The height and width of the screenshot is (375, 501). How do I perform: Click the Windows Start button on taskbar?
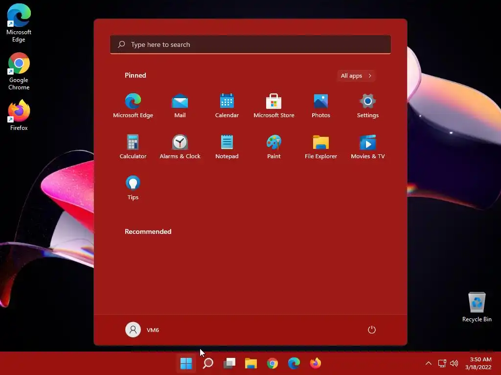click(186, 363)
